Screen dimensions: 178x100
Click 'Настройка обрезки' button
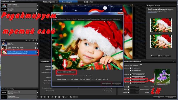coord(139,80)
